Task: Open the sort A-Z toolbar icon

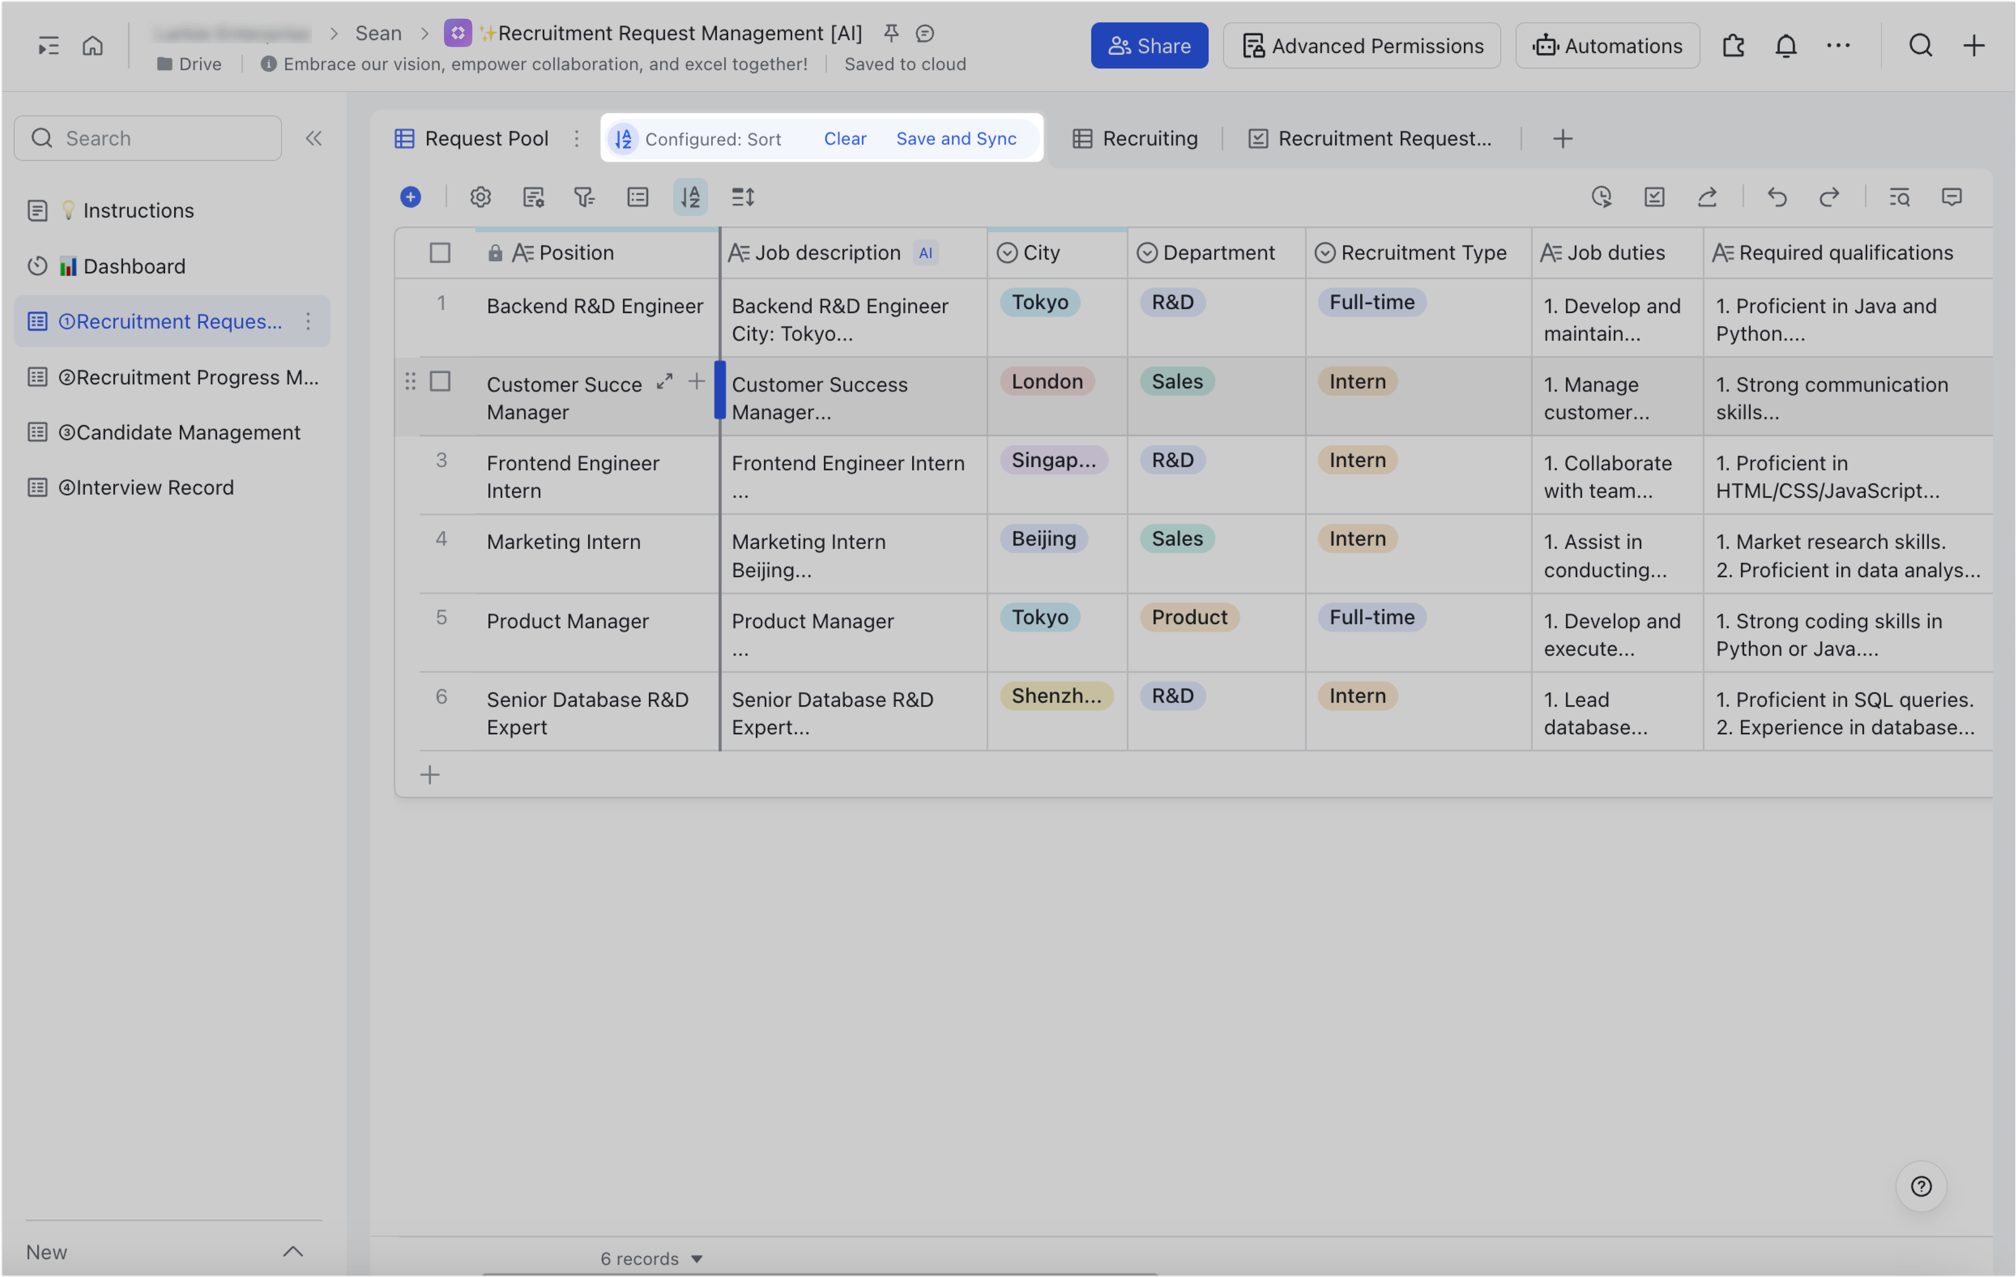Action: [x=691, y=197]
